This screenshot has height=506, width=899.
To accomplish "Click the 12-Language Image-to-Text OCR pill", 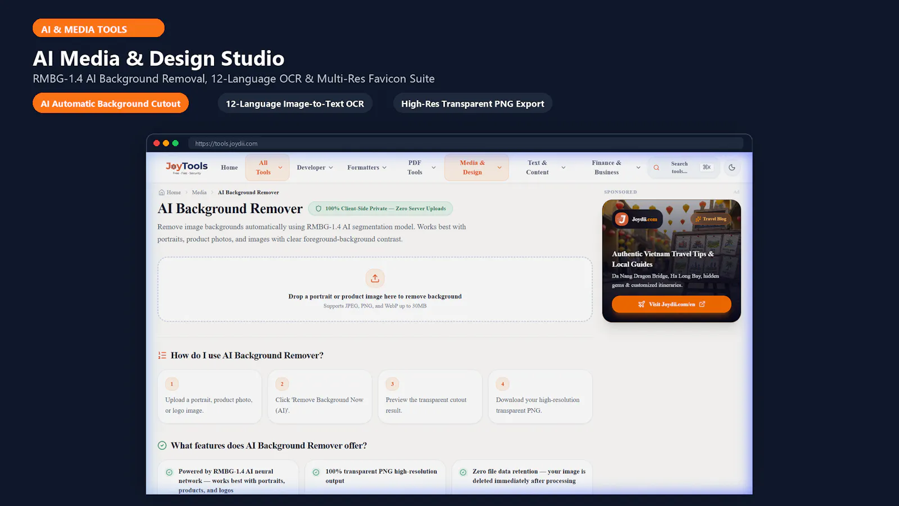I will [x=295, y=103].
